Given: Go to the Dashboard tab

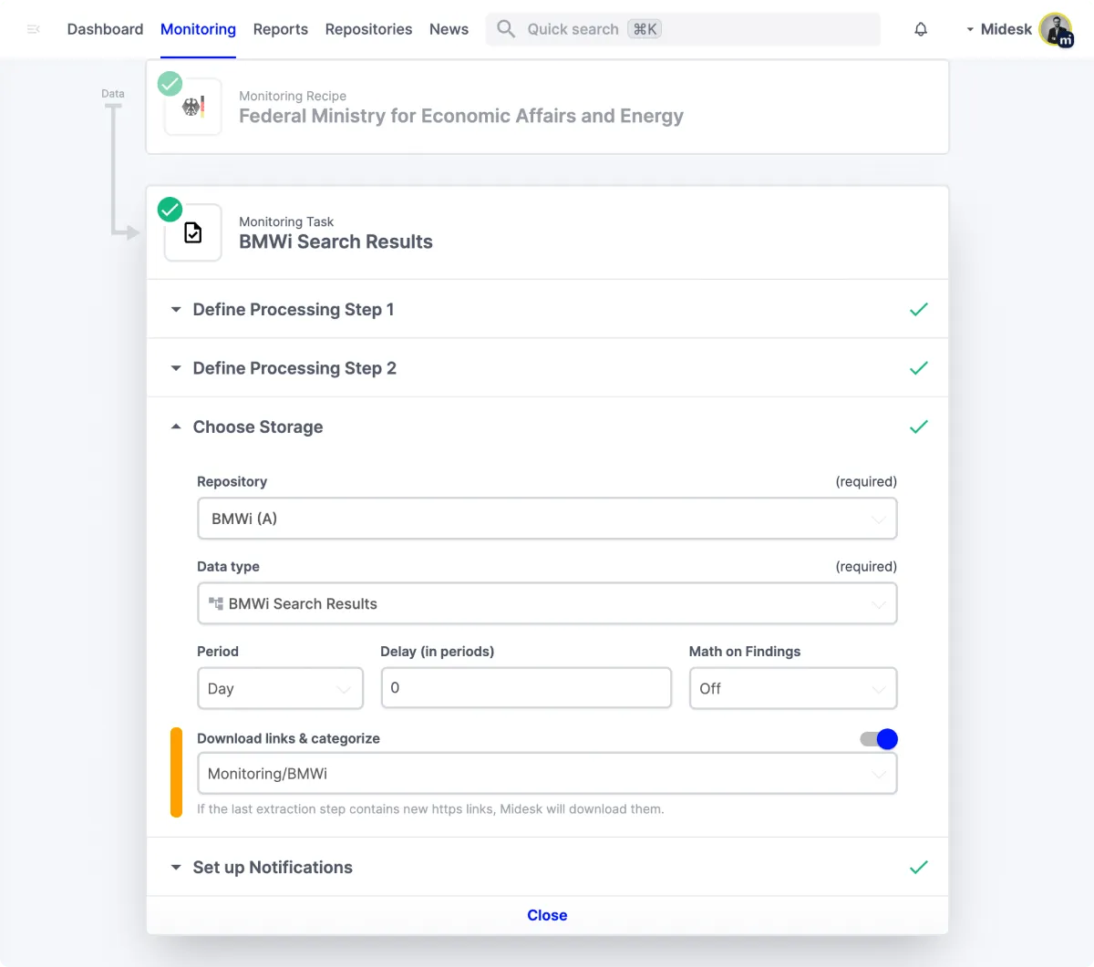Looking at the screenshot, I should [x=105, y=29].
